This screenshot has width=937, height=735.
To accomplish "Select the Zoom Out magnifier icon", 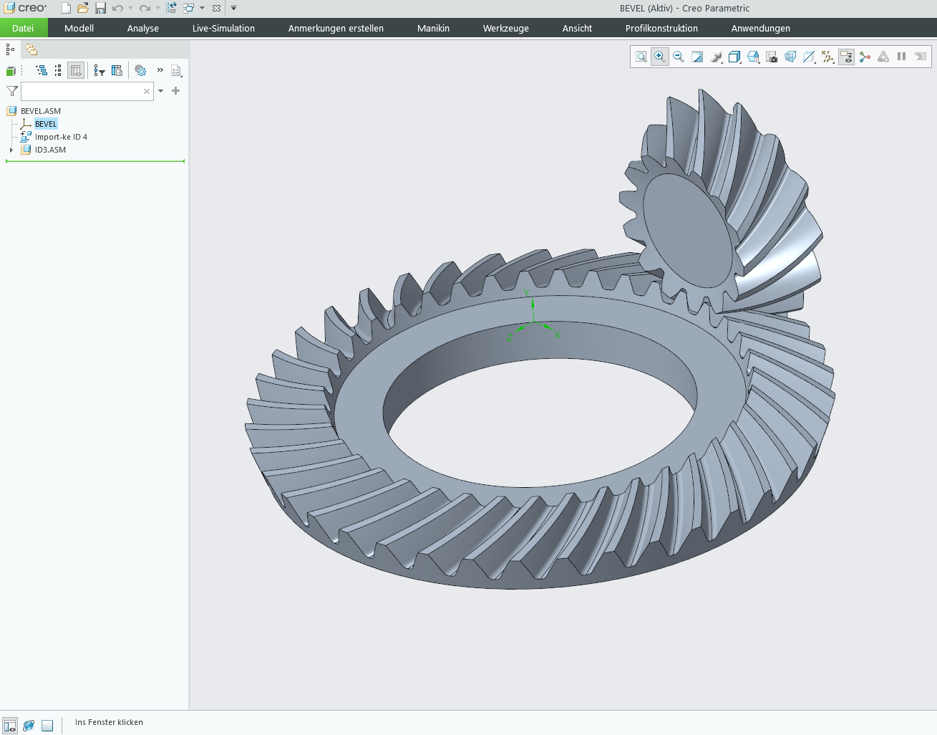I will 679,57.
